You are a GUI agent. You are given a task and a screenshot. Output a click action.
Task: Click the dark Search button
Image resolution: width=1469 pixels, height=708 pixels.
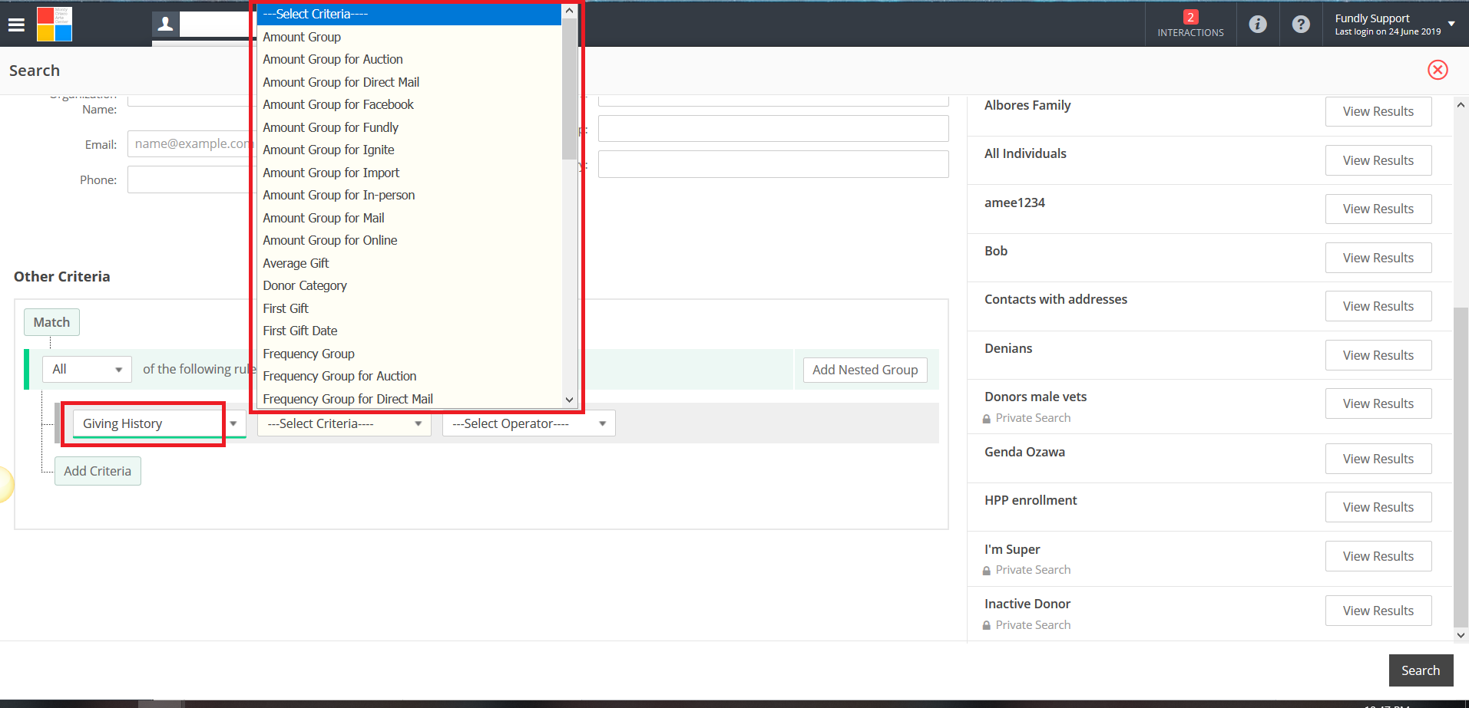click(1421, 670)
